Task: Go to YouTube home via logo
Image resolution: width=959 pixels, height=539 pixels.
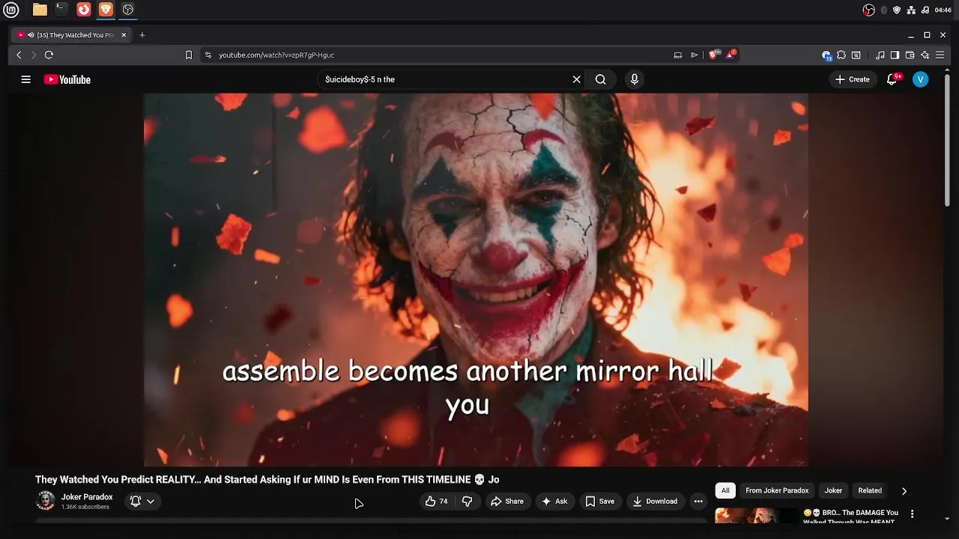Action: tap(67, 79)
